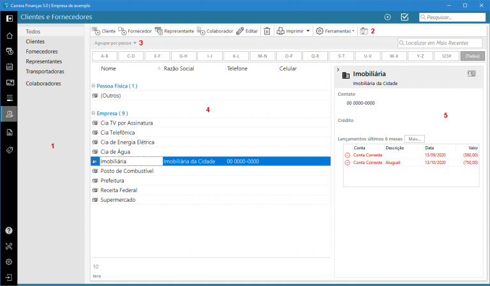Click the trash delete icon in toolbar
Viewport: 490px width, 286px height.
pyautogui.click(x=267, y=31)
